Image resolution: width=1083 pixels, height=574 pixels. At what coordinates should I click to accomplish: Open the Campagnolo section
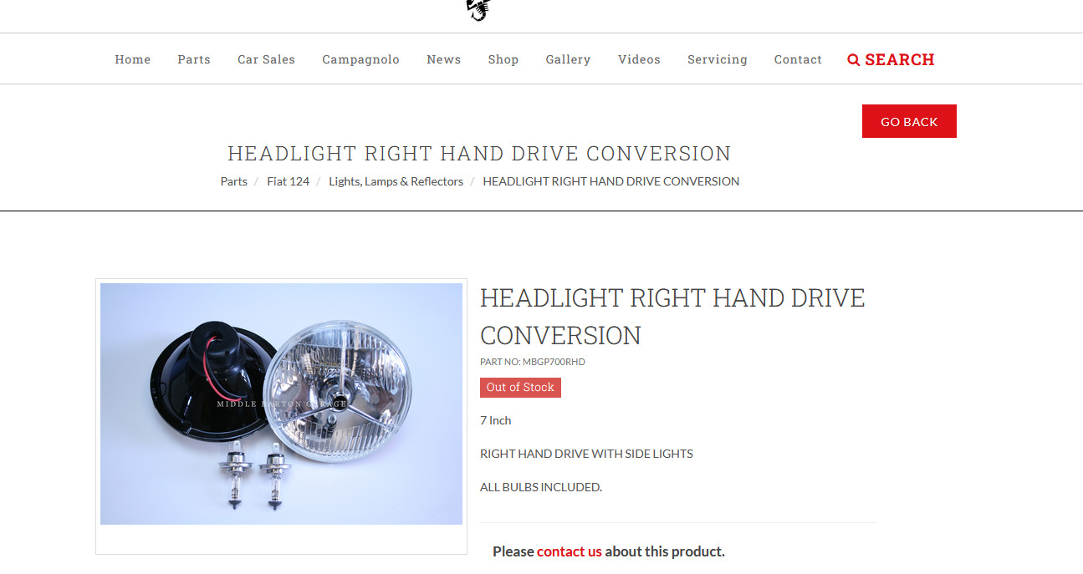click(x=360, y=59)
